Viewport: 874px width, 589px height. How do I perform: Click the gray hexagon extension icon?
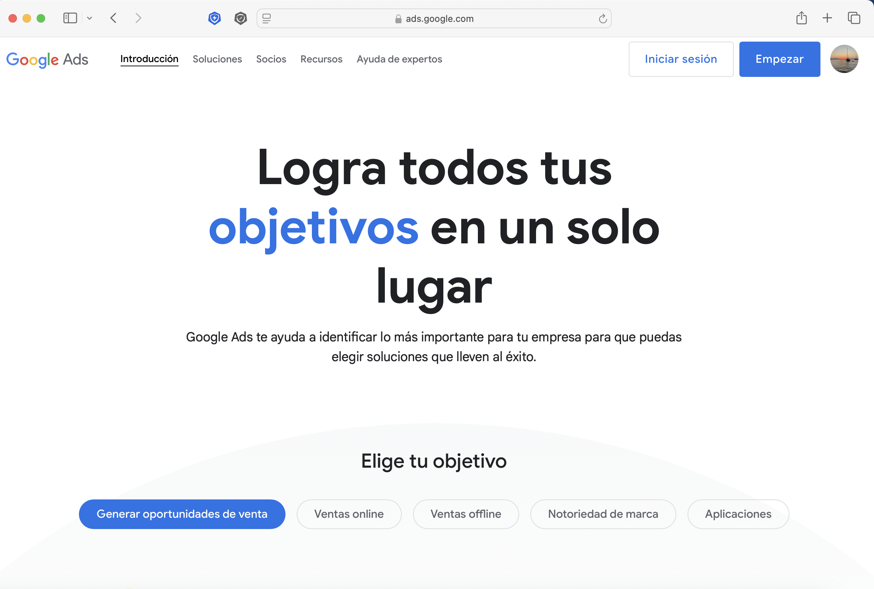241,18
